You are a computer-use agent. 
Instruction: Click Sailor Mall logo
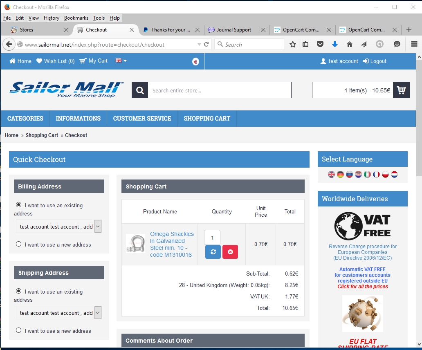67,89
